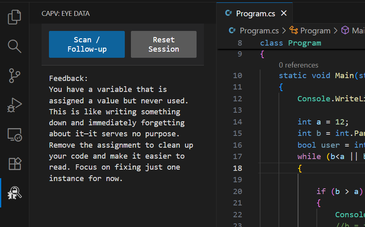Select the active CAPV eye data icon
The width and height of the screenshot is (365, 227).
click(x=14, y=193)
